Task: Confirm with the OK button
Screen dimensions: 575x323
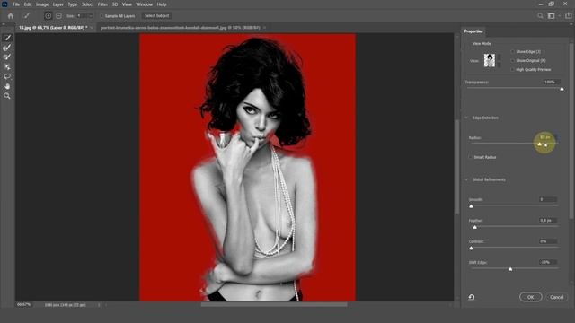Action: pos(530,297)
